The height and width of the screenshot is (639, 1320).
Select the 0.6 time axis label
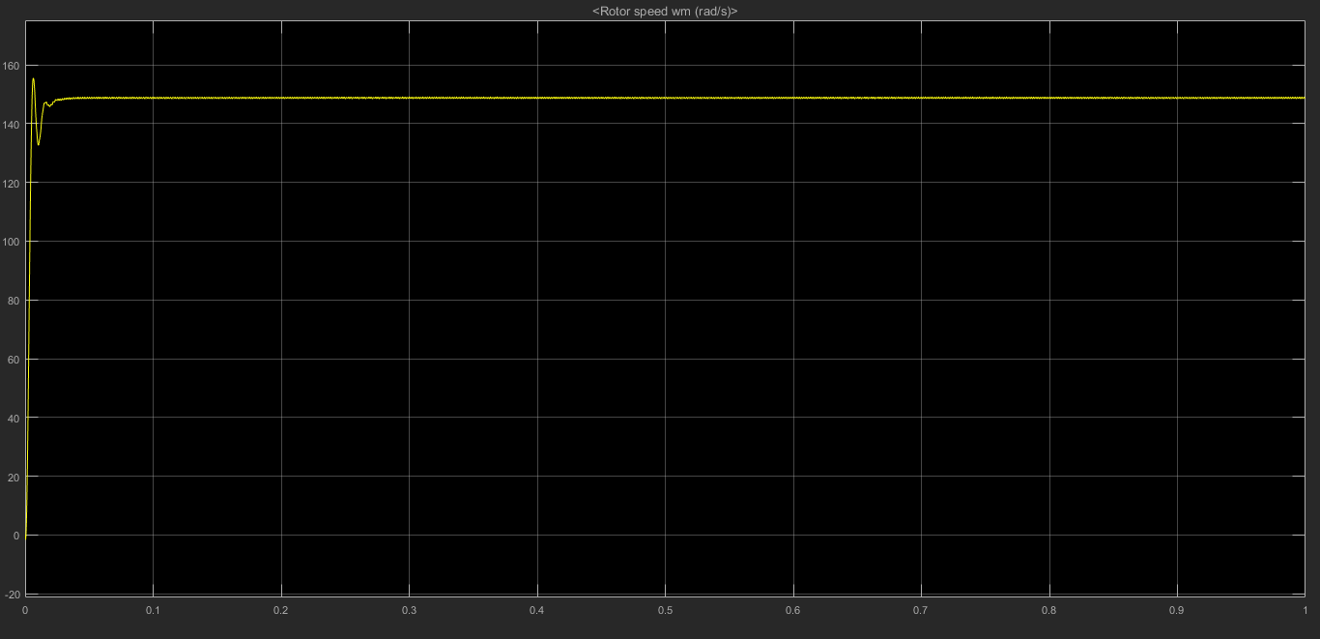coord(793,610)
